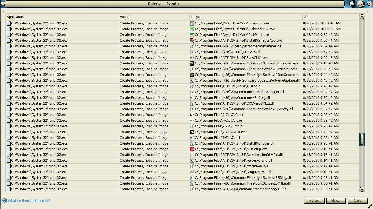Click the 7zFM.exe 7-Zip icon
Image resolution: width=373 pixels, height=209 pixels.
click(192, 132)
